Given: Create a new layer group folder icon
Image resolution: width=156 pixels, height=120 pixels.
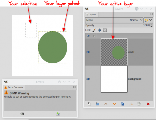Looking at the screenshot, I should [x=97, y=104].
